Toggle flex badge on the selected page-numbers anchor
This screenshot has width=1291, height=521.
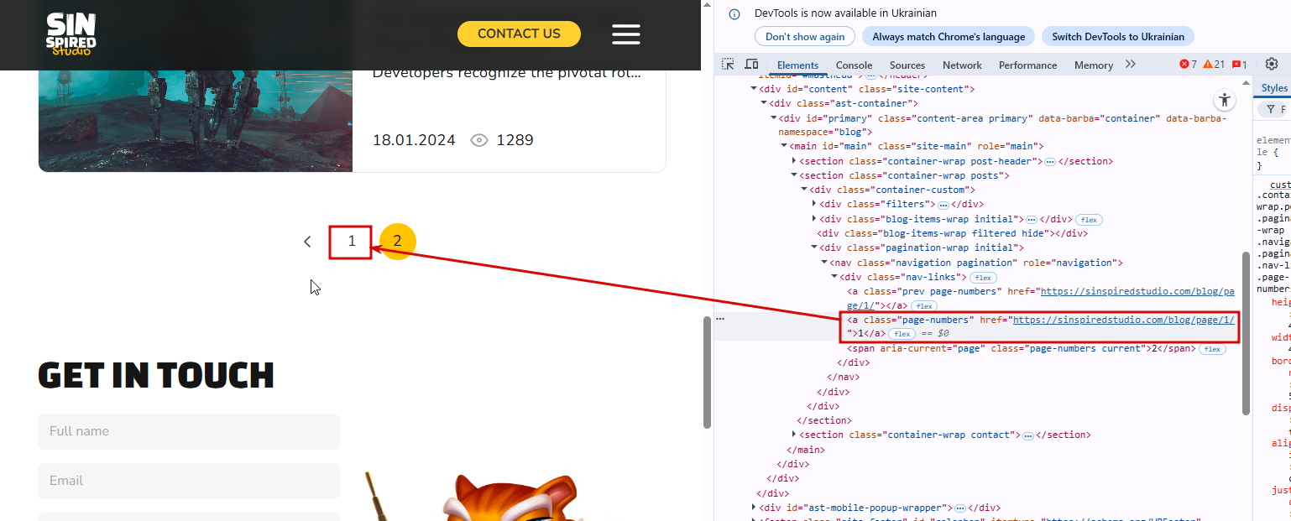tap(902, 334)
